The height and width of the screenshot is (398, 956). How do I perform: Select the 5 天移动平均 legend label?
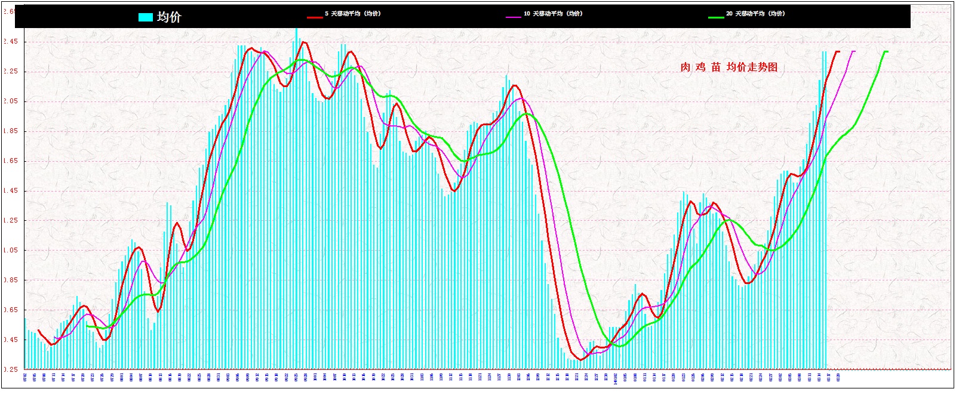352,13
